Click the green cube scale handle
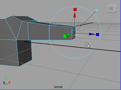This screenshot has height=90, width=121. [65, 36]
